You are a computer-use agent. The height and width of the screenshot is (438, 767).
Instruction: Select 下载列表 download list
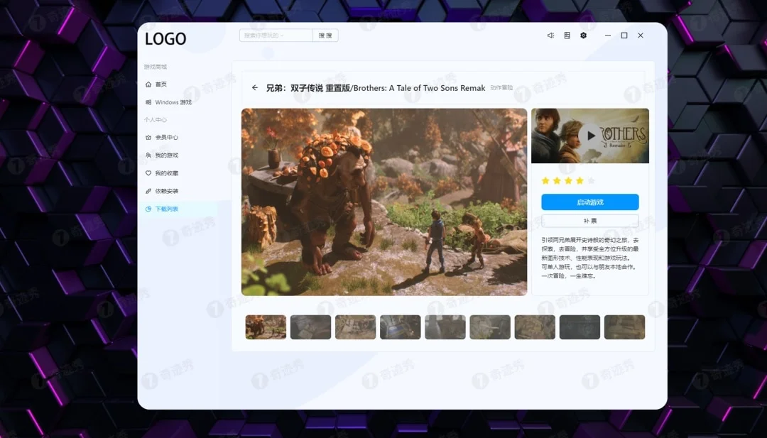[166, 209]
